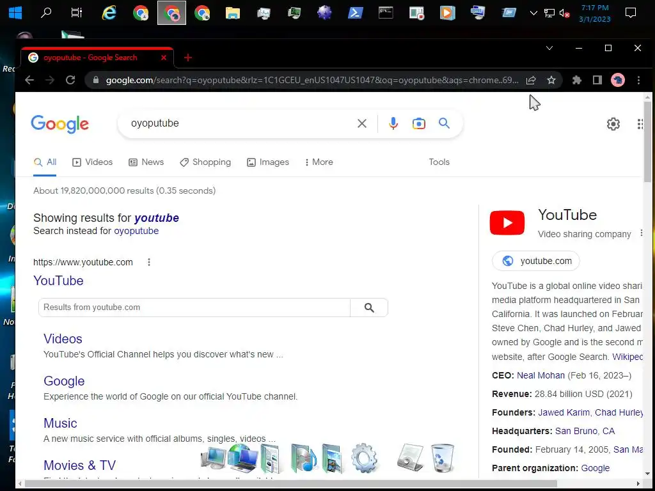Screen dimensions: 655x491
Task: Open the YouTube result title link
Action: click(58, 281)
